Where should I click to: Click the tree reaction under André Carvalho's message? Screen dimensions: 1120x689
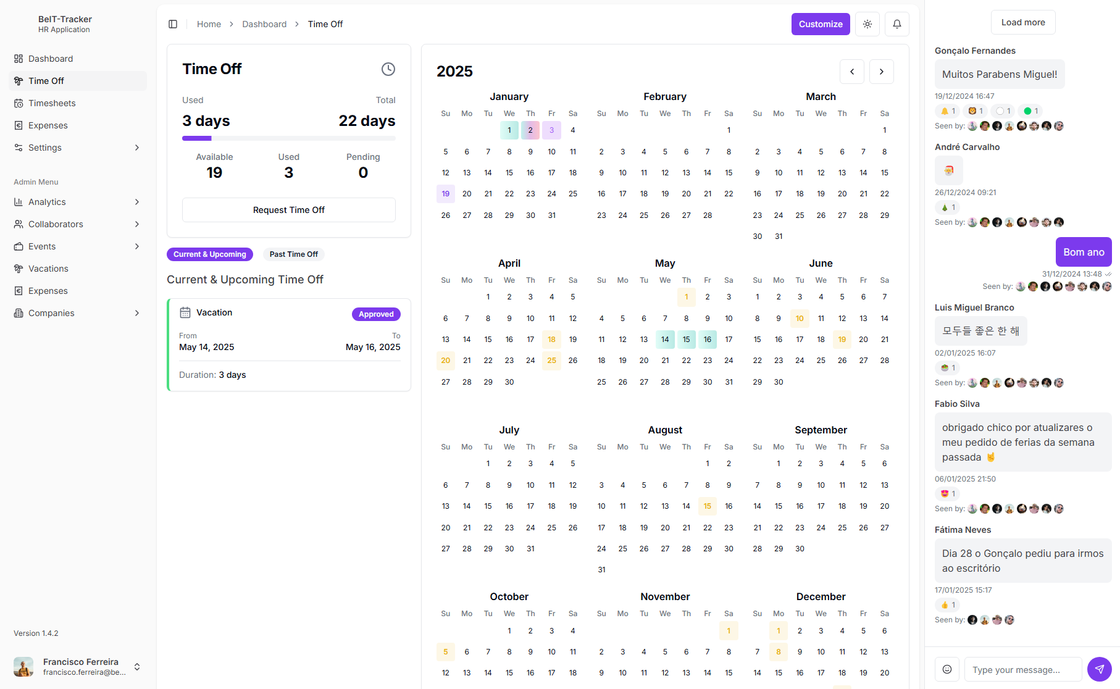point(948,207)
